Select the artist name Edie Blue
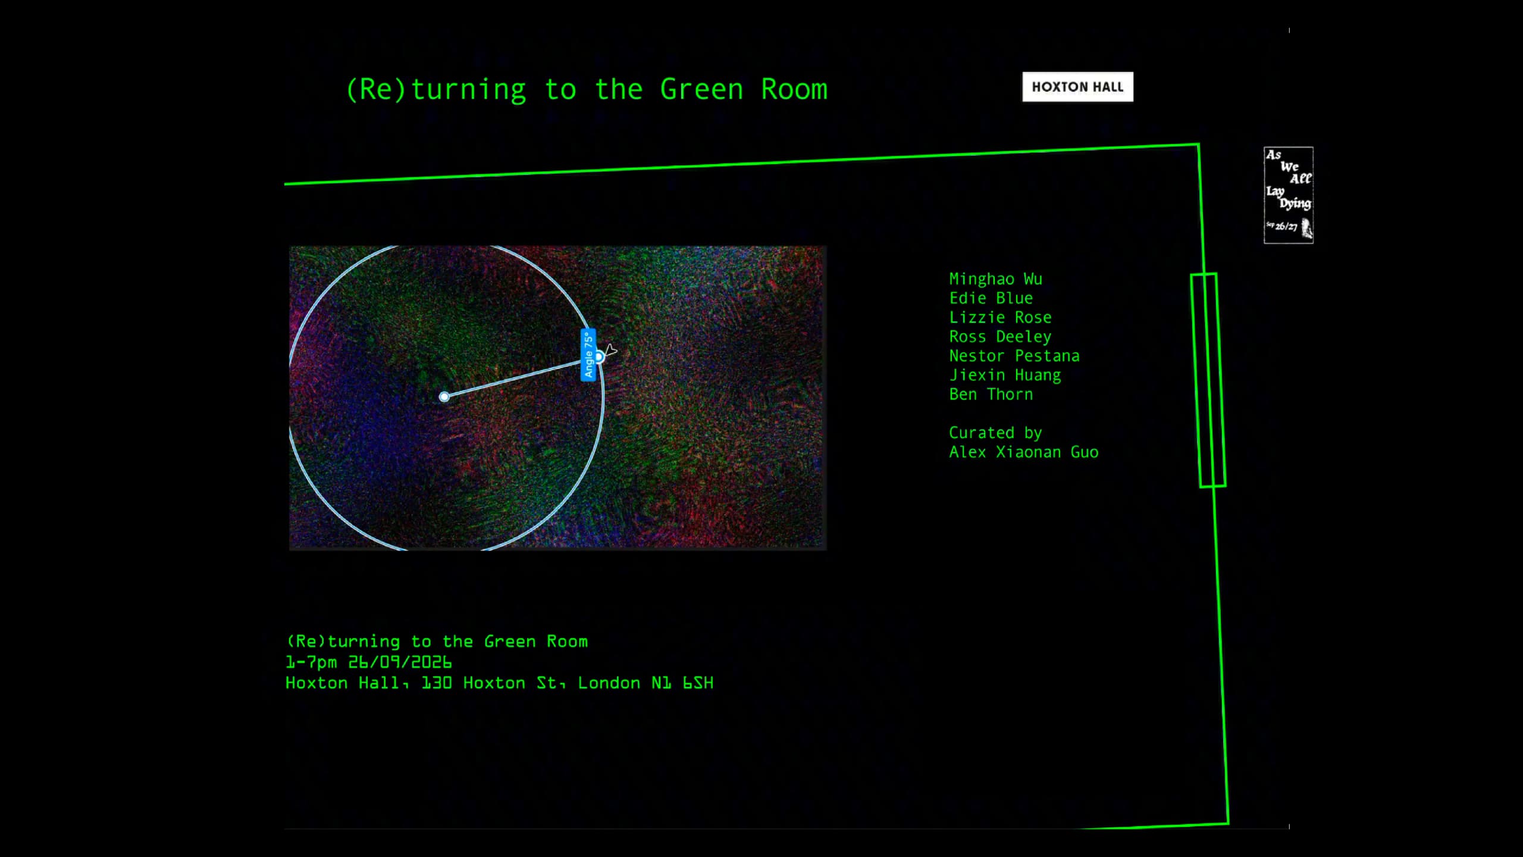This screenshot has width=1523, height=857. [x=991, y=298]
